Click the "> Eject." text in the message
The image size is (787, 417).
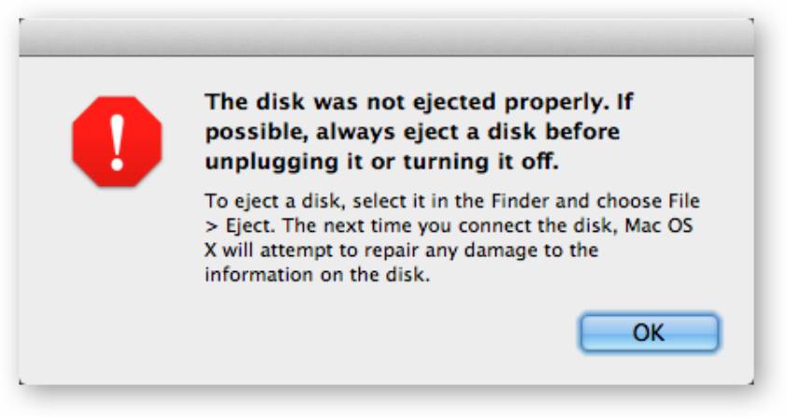[240, 226]
